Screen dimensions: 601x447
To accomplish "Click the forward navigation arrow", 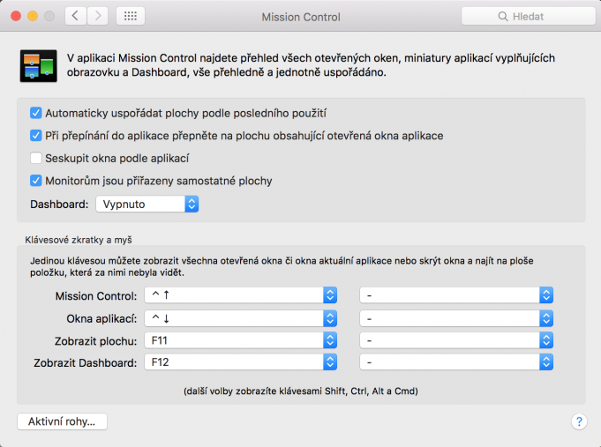I will [98, 16].
